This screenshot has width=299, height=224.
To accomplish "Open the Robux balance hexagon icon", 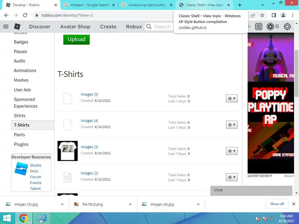I will pyautogui.click(x=270, y=27).
